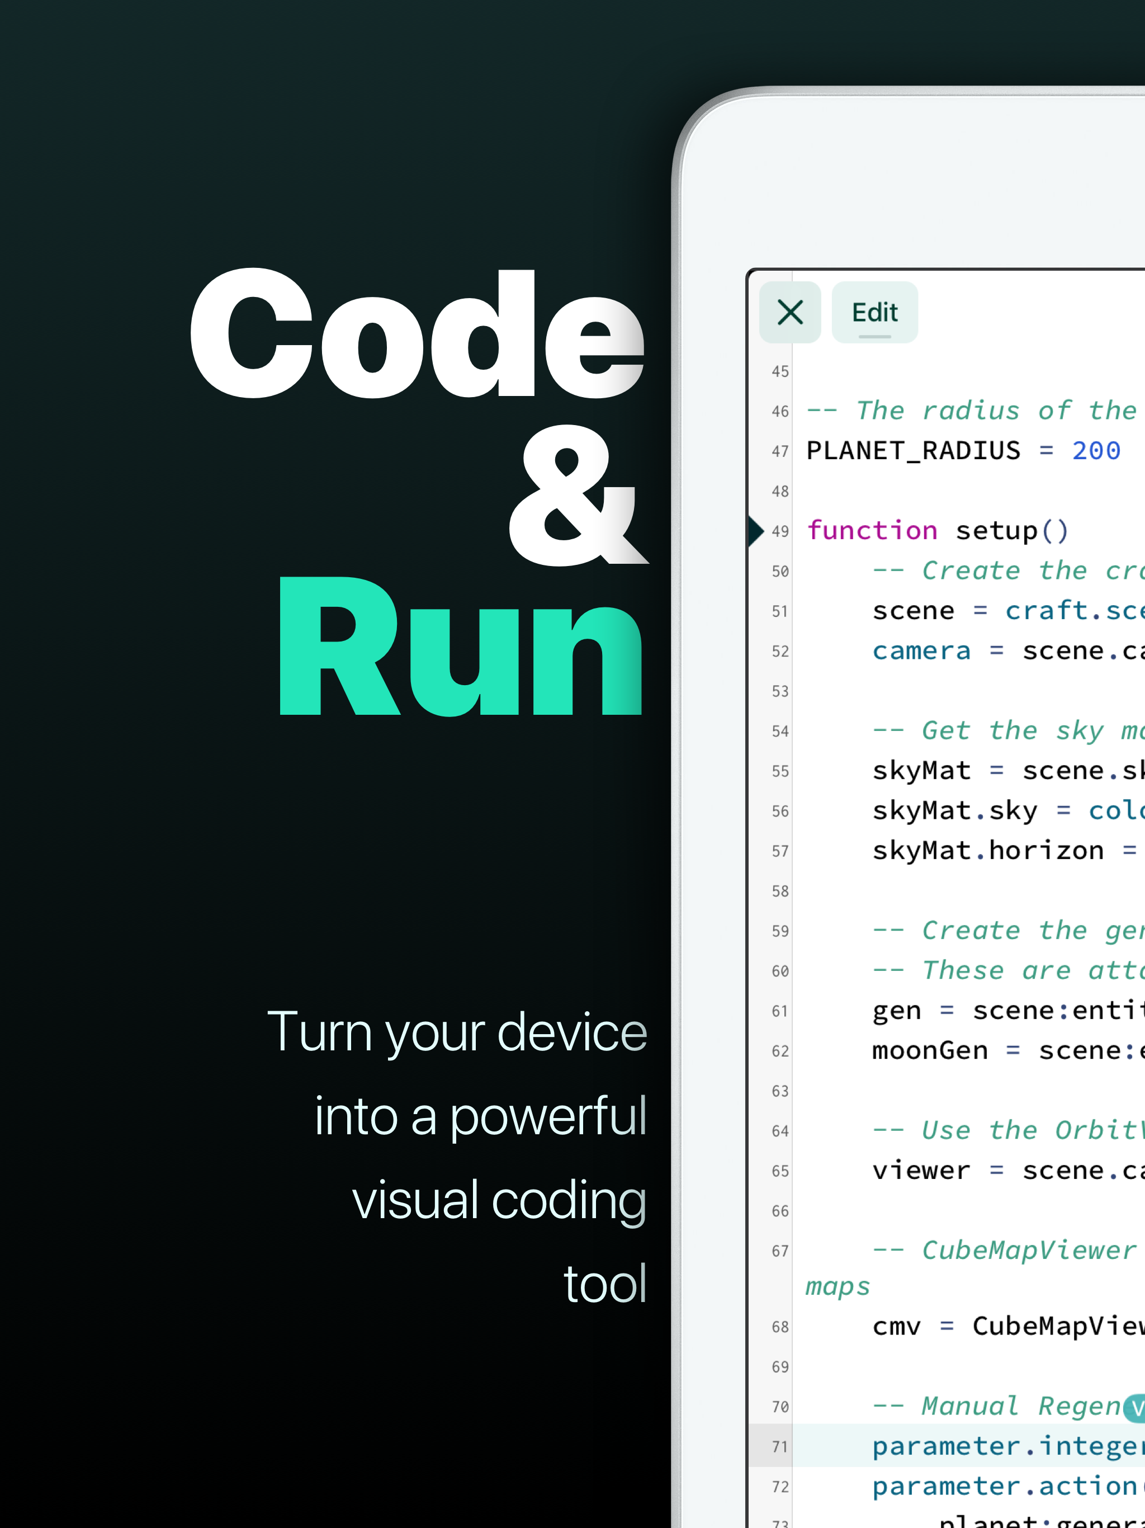This screenshot has height=1528, width=1145.
Task: Collapse the setup function fold arrow
Action: click(756, 531)
